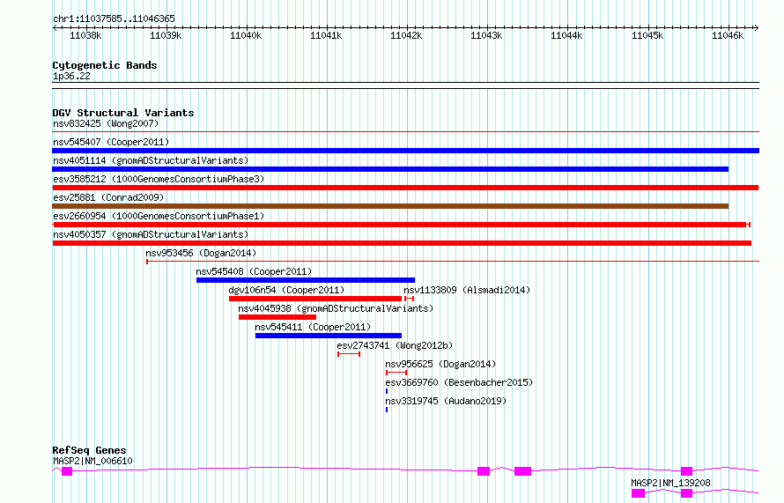Open the nsv953456 (Dogan2014) label

(x=201, y=253)
